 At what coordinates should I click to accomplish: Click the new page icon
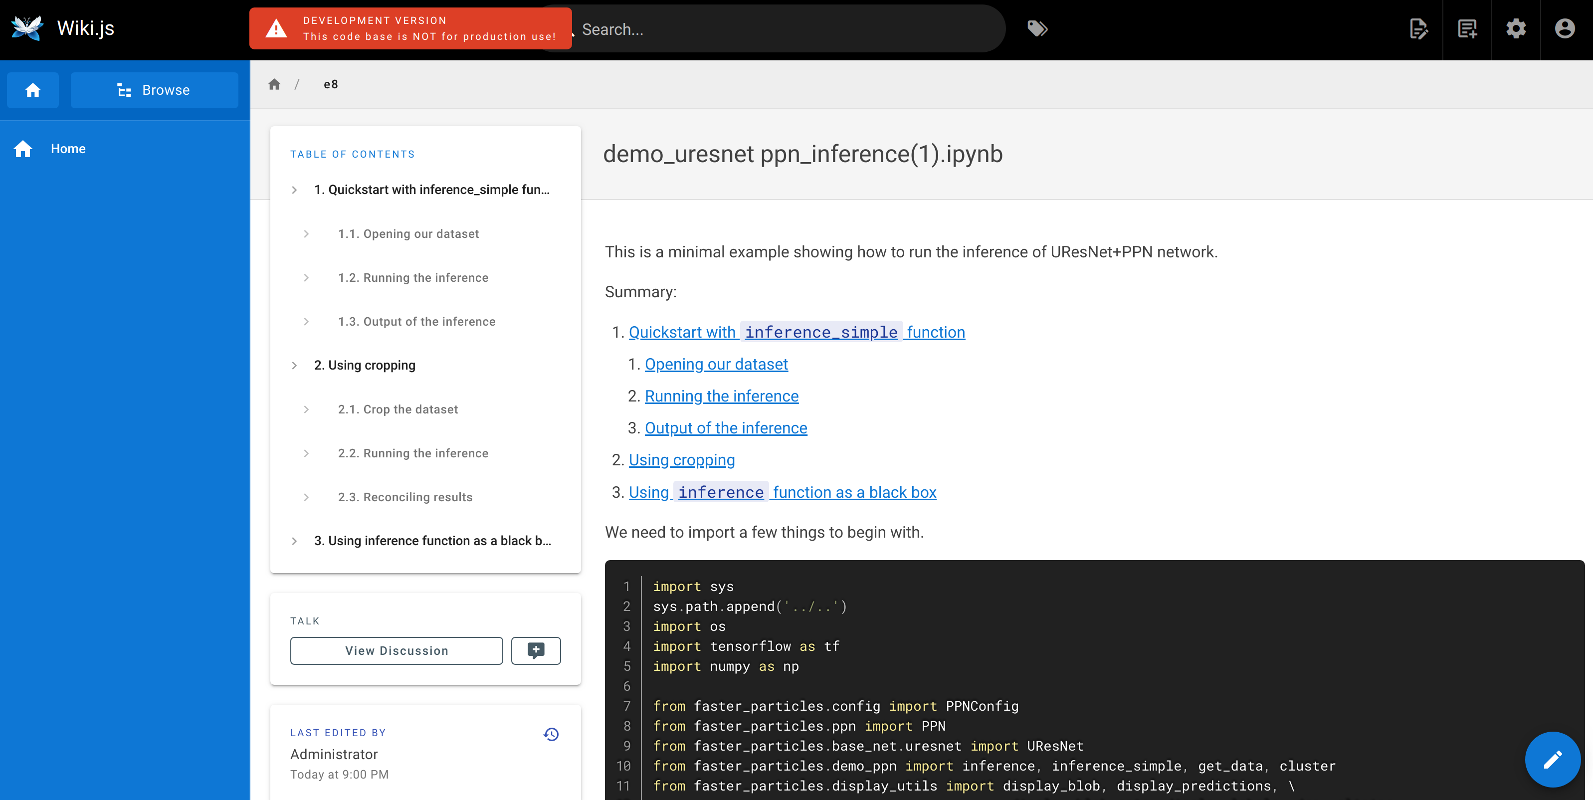tap(1467, 29)
